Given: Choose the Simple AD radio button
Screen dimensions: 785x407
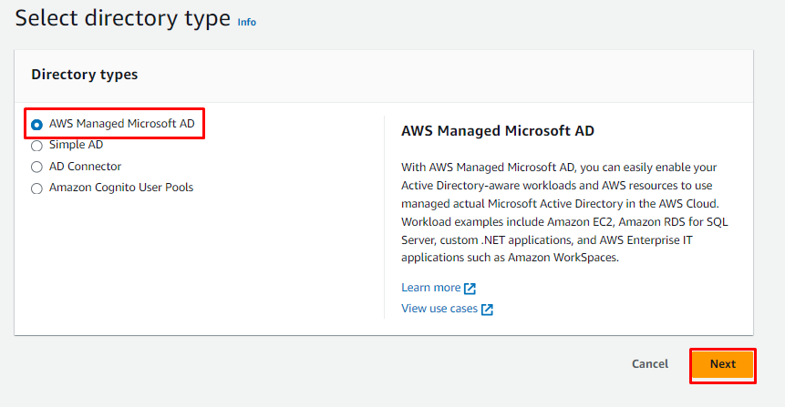Looking at the screenshot, I should (x=36, y=146).
